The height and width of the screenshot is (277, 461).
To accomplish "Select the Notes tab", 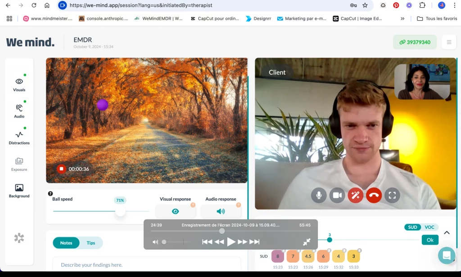I will [66, 243].
